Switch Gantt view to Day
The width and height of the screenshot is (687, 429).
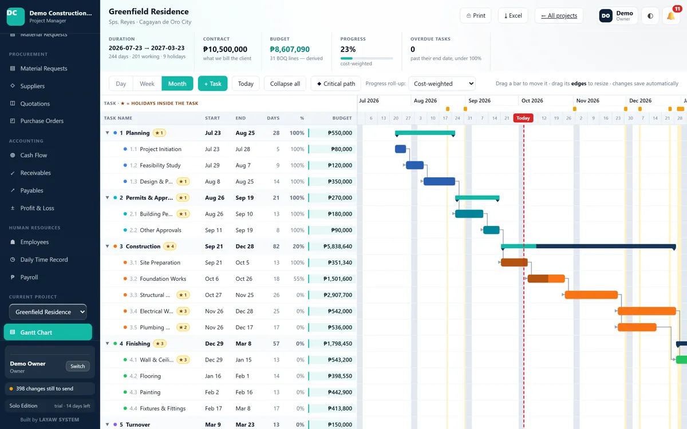click(x=121, y=84)
